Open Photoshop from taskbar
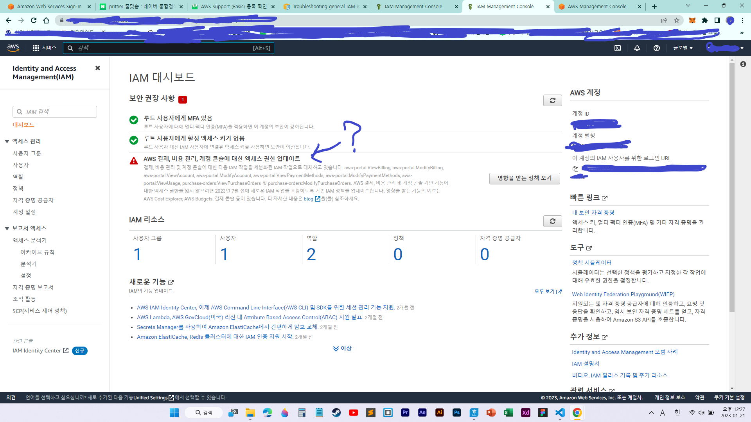Image resolution: width=751 pixels, height=422 pixels. pos(457,413)
